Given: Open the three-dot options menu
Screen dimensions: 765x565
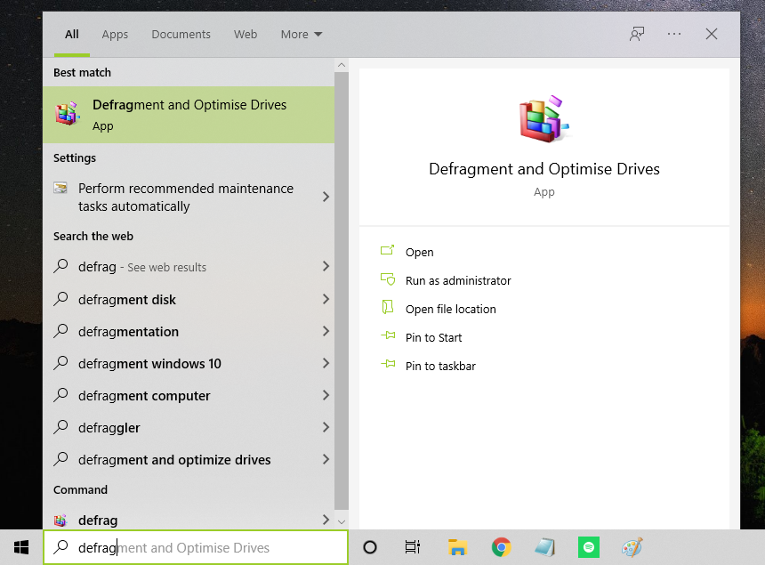Looking at the screenshot, I should (x=674, y=34).
